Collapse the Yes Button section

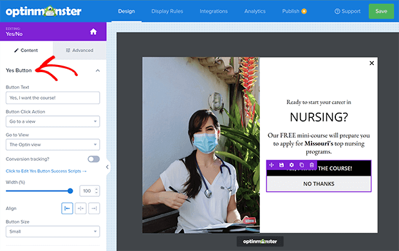[98, 71]
